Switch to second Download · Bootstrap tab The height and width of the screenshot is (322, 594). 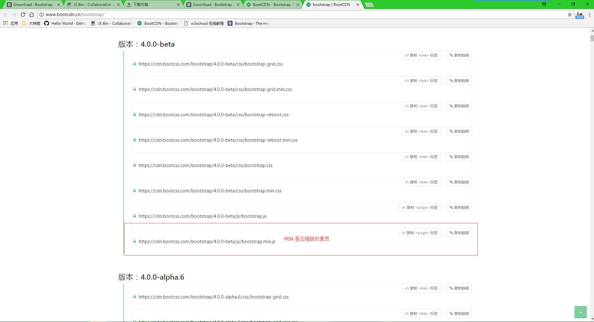point(213,5)
